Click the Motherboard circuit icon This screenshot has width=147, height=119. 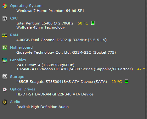(x=5, y=48)
